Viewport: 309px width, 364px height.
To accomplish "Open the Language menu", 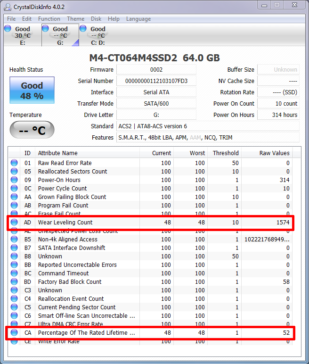I will pos(138,19).
